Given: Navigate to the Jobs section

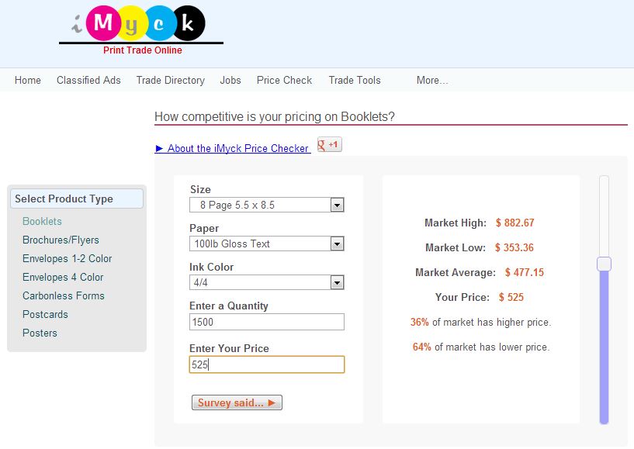Looking at the screenshot, I should point(230,80).
